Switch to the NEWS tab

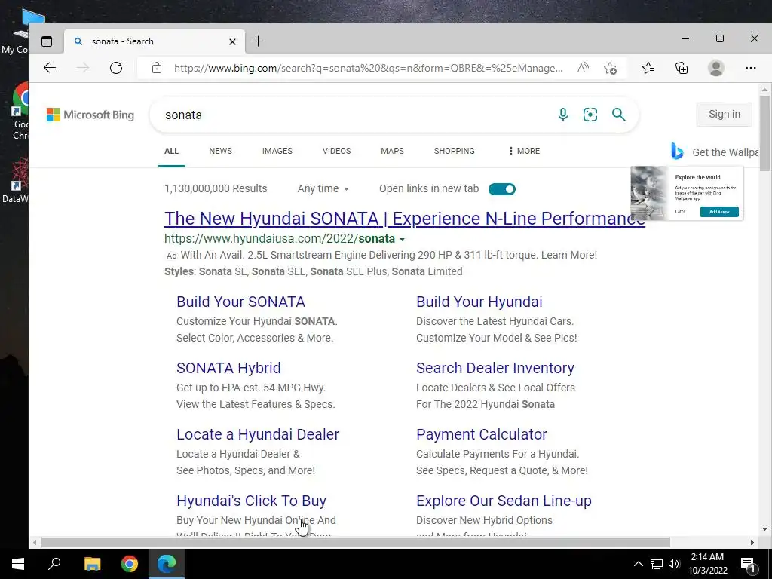221,151
